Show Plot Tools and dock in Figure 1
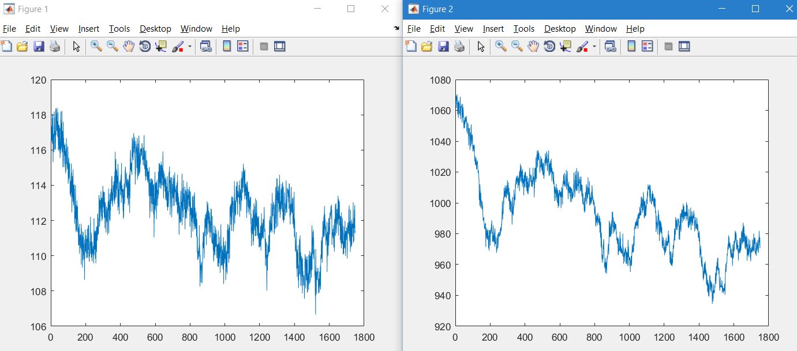Screen dimensions: 797x351 pyautogui.click(x=280, y=47)
